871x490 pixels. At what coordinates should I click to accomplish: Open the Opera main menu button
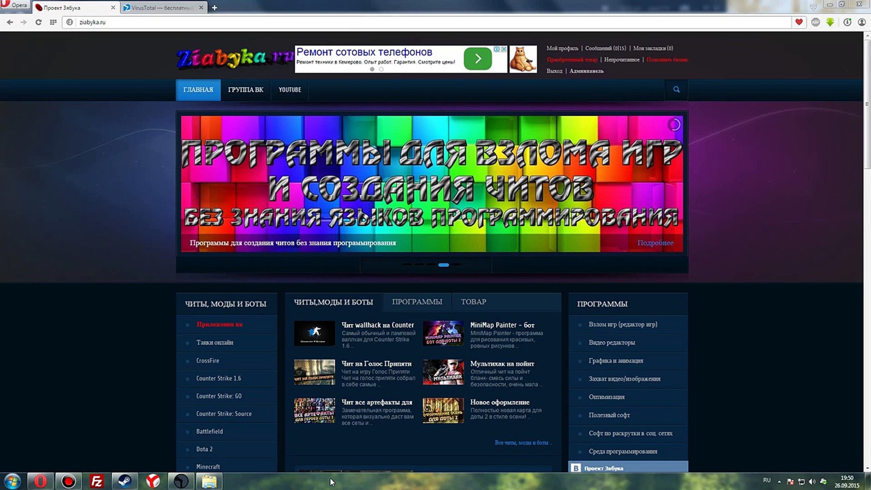(15, 5)
